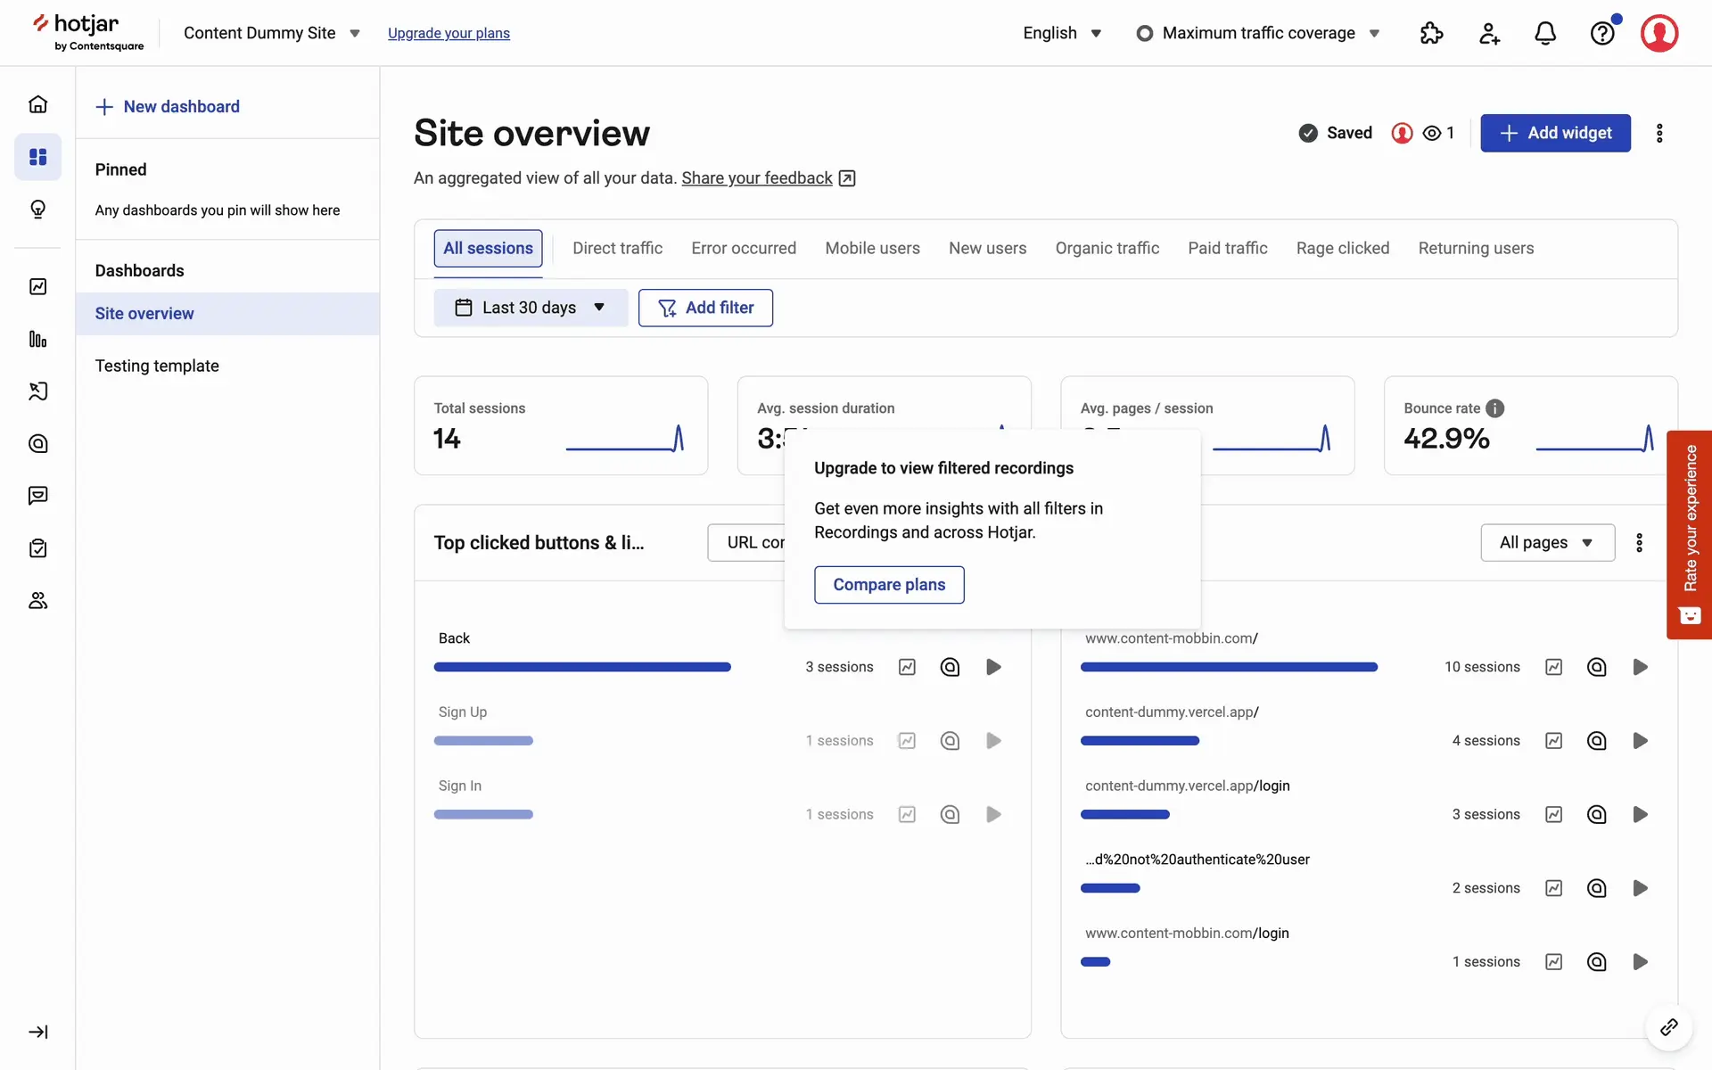Expand the All pages dropdown
The width and height of the screenshot is (1712, 1070).
[x=1547, y=542]
